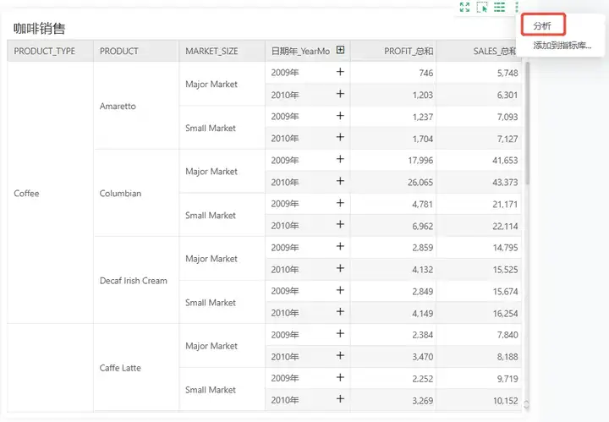This screenshot has width=609, height=422.
Task: Click plus icon in row with profit 3,269
Action: pos(340,398)
